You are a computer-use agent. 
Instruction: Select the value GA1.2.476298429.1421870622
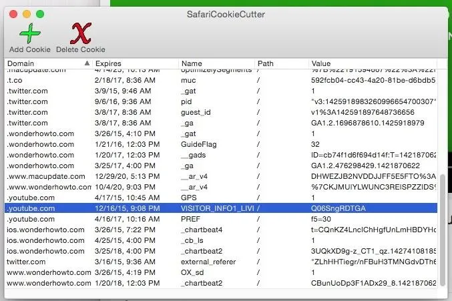tap(365, 166)
